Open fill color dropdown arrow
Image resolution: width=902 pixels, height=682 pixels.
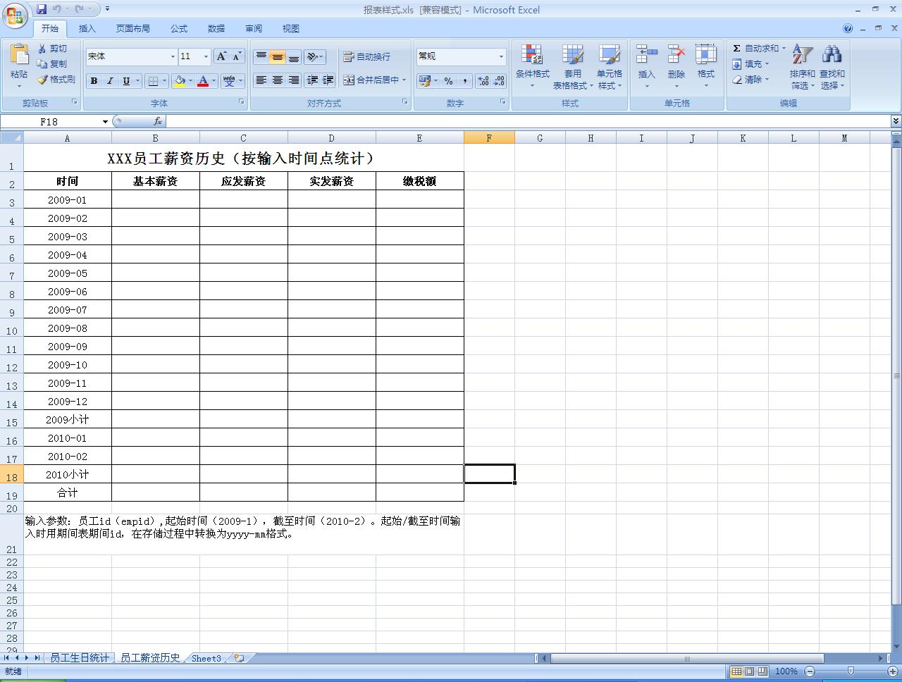point(191,81)
